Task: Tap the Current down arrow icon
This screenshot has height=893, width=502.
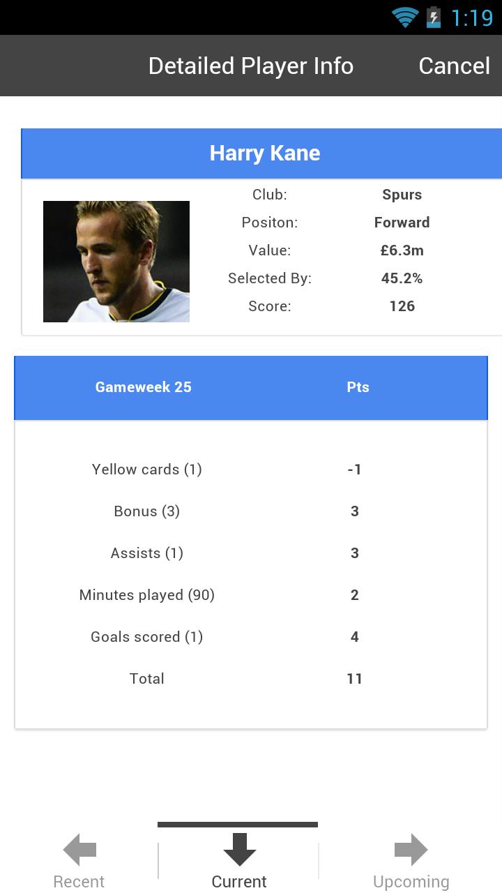Action: click(239, 850)
